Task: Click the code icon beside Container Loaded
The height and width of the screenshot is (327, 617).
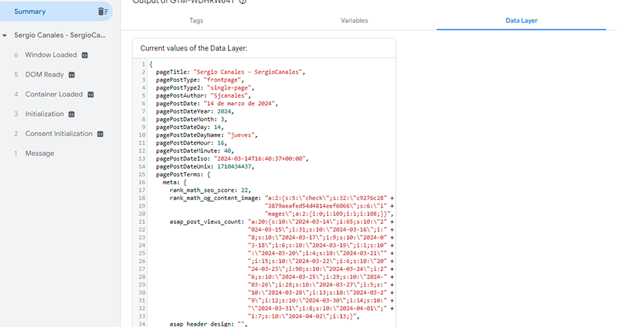Action: click(90, 94)
